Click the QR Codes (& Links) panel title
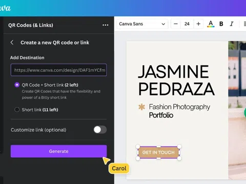 [x=31, y=25]
